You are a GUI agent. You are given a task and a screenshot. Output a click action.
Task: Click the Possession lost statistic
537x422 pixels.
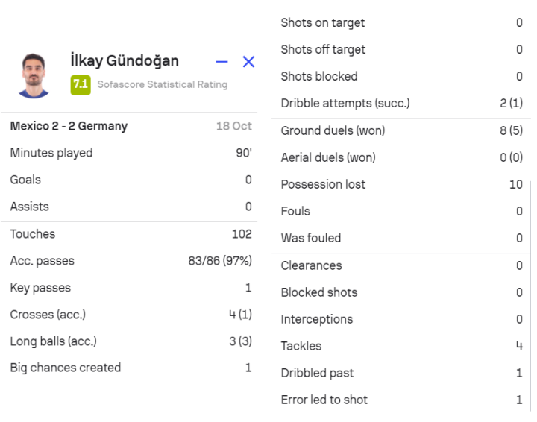click(x=401, y=184)
